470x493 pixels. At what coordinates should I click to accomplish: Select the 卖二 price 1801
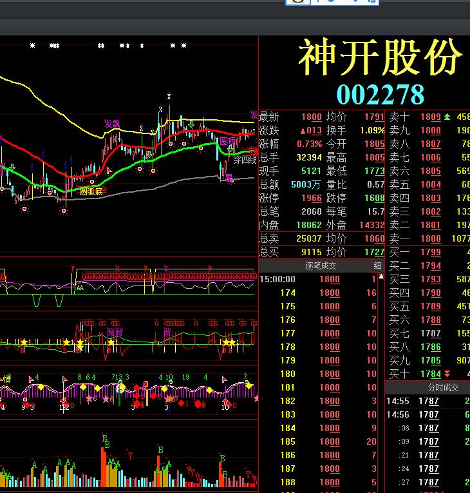(431, 225)
